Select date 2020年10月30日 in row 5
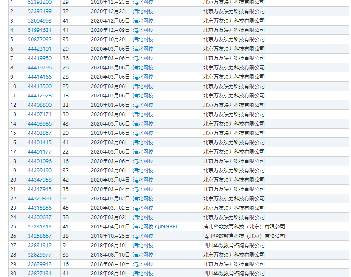Viewport: 351px width, 277px height. point(110,40)
